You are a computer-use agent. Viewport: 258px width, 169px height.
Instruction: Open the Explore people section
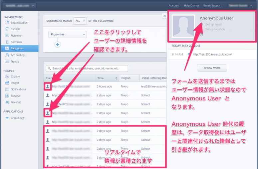(x=15, y=77)
